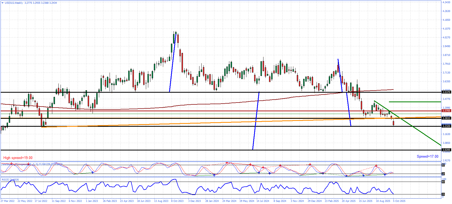The image size is (452, 204).
Task: Select the RSI(5) indicator label
Action: (x=10, y=180)
